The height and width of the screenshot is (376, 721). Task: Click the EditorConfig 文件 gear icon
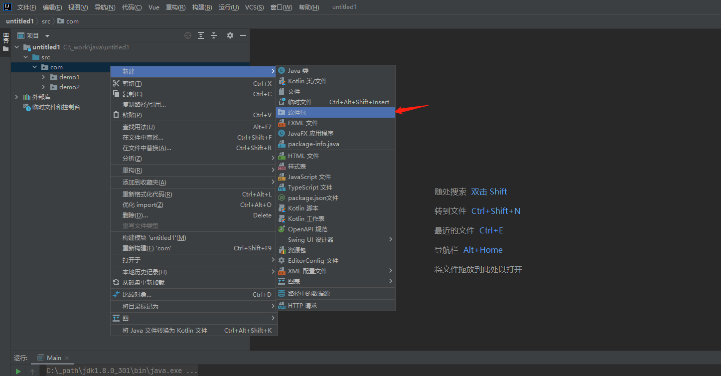[x=282, y=261]
